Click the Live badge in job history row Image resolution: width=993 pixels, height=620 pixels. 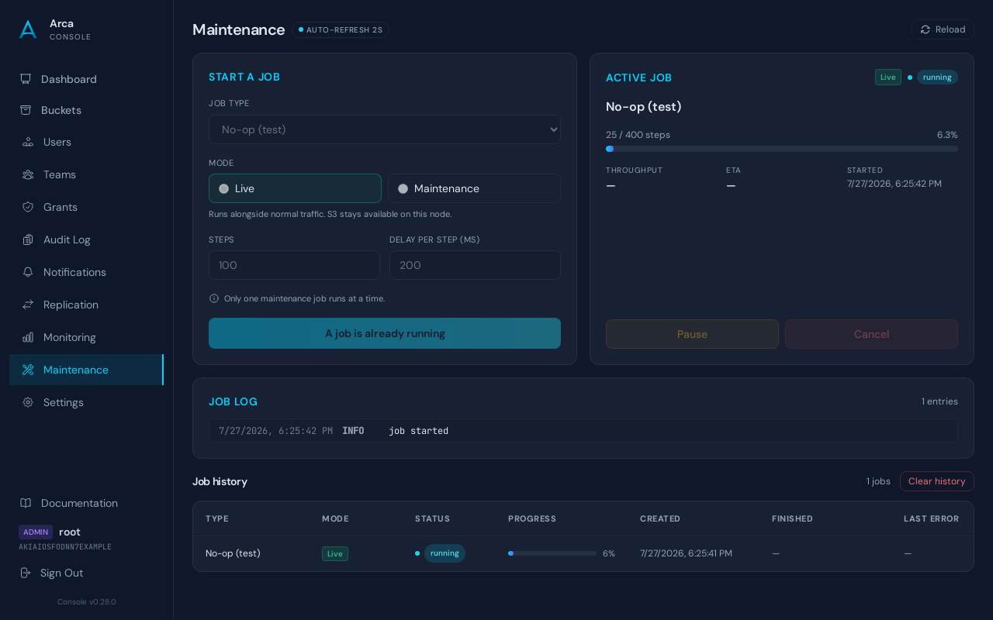(335, 553)
